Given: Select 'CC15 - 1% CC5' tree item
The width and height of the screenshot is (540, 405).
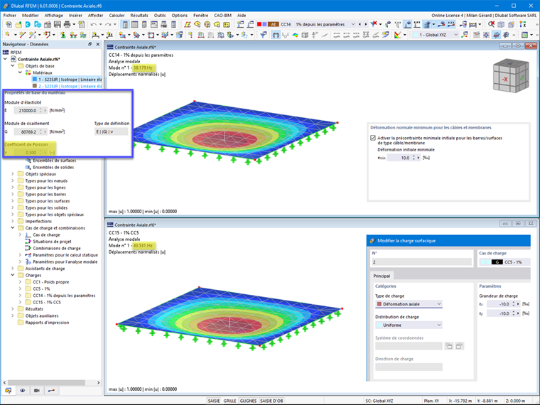Looking at the screenshot, I should pyautogui.click(x=47, y=303).
